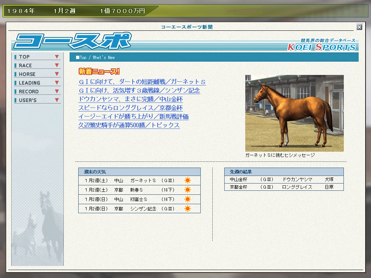Viewport: 371px width, 278px height.
Task: Open the イージーエイド 新馬戦評価 article
Action: click(x=133, y=117)
